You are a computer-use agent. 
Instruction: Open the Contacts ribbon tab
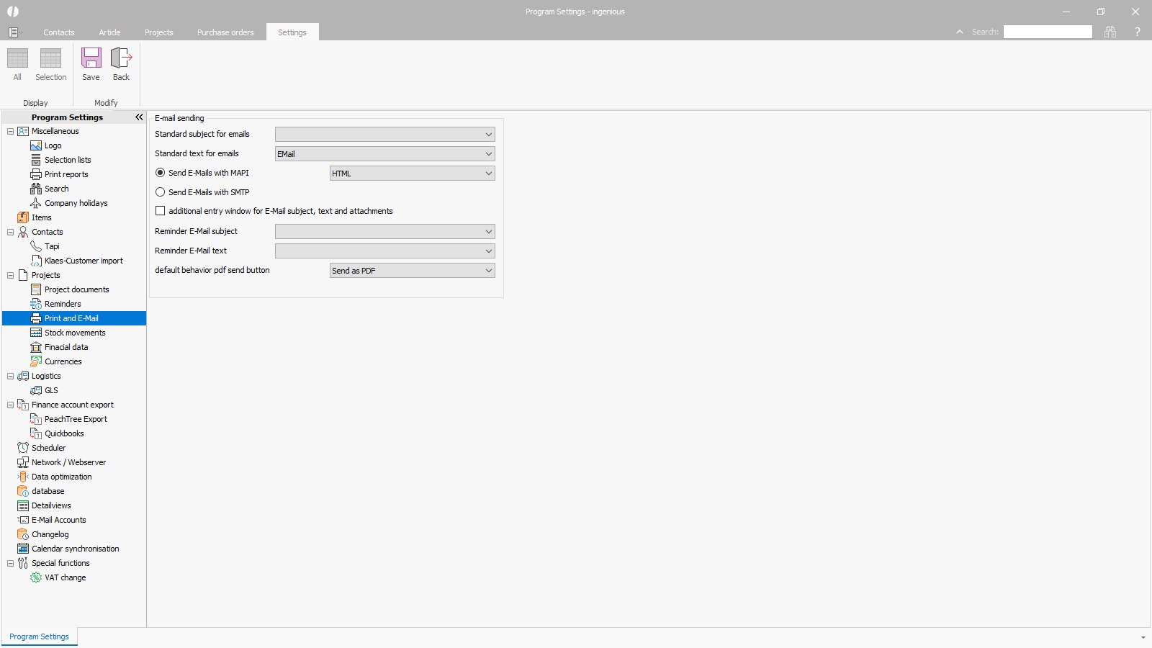pos(58,32)
